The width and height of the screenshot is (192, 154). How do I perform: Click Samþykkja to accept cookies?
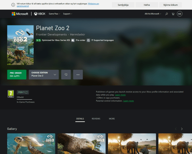pyautogui.click(x=123, y=5)
